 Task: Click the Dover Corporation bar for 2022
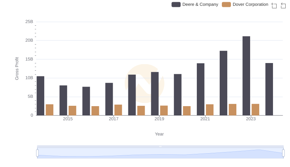[x=232, y=109]
